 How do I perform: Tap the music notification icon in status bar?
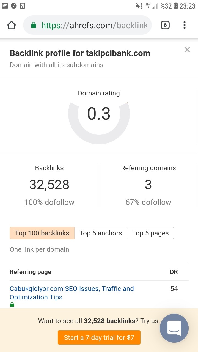coord(14,5)
